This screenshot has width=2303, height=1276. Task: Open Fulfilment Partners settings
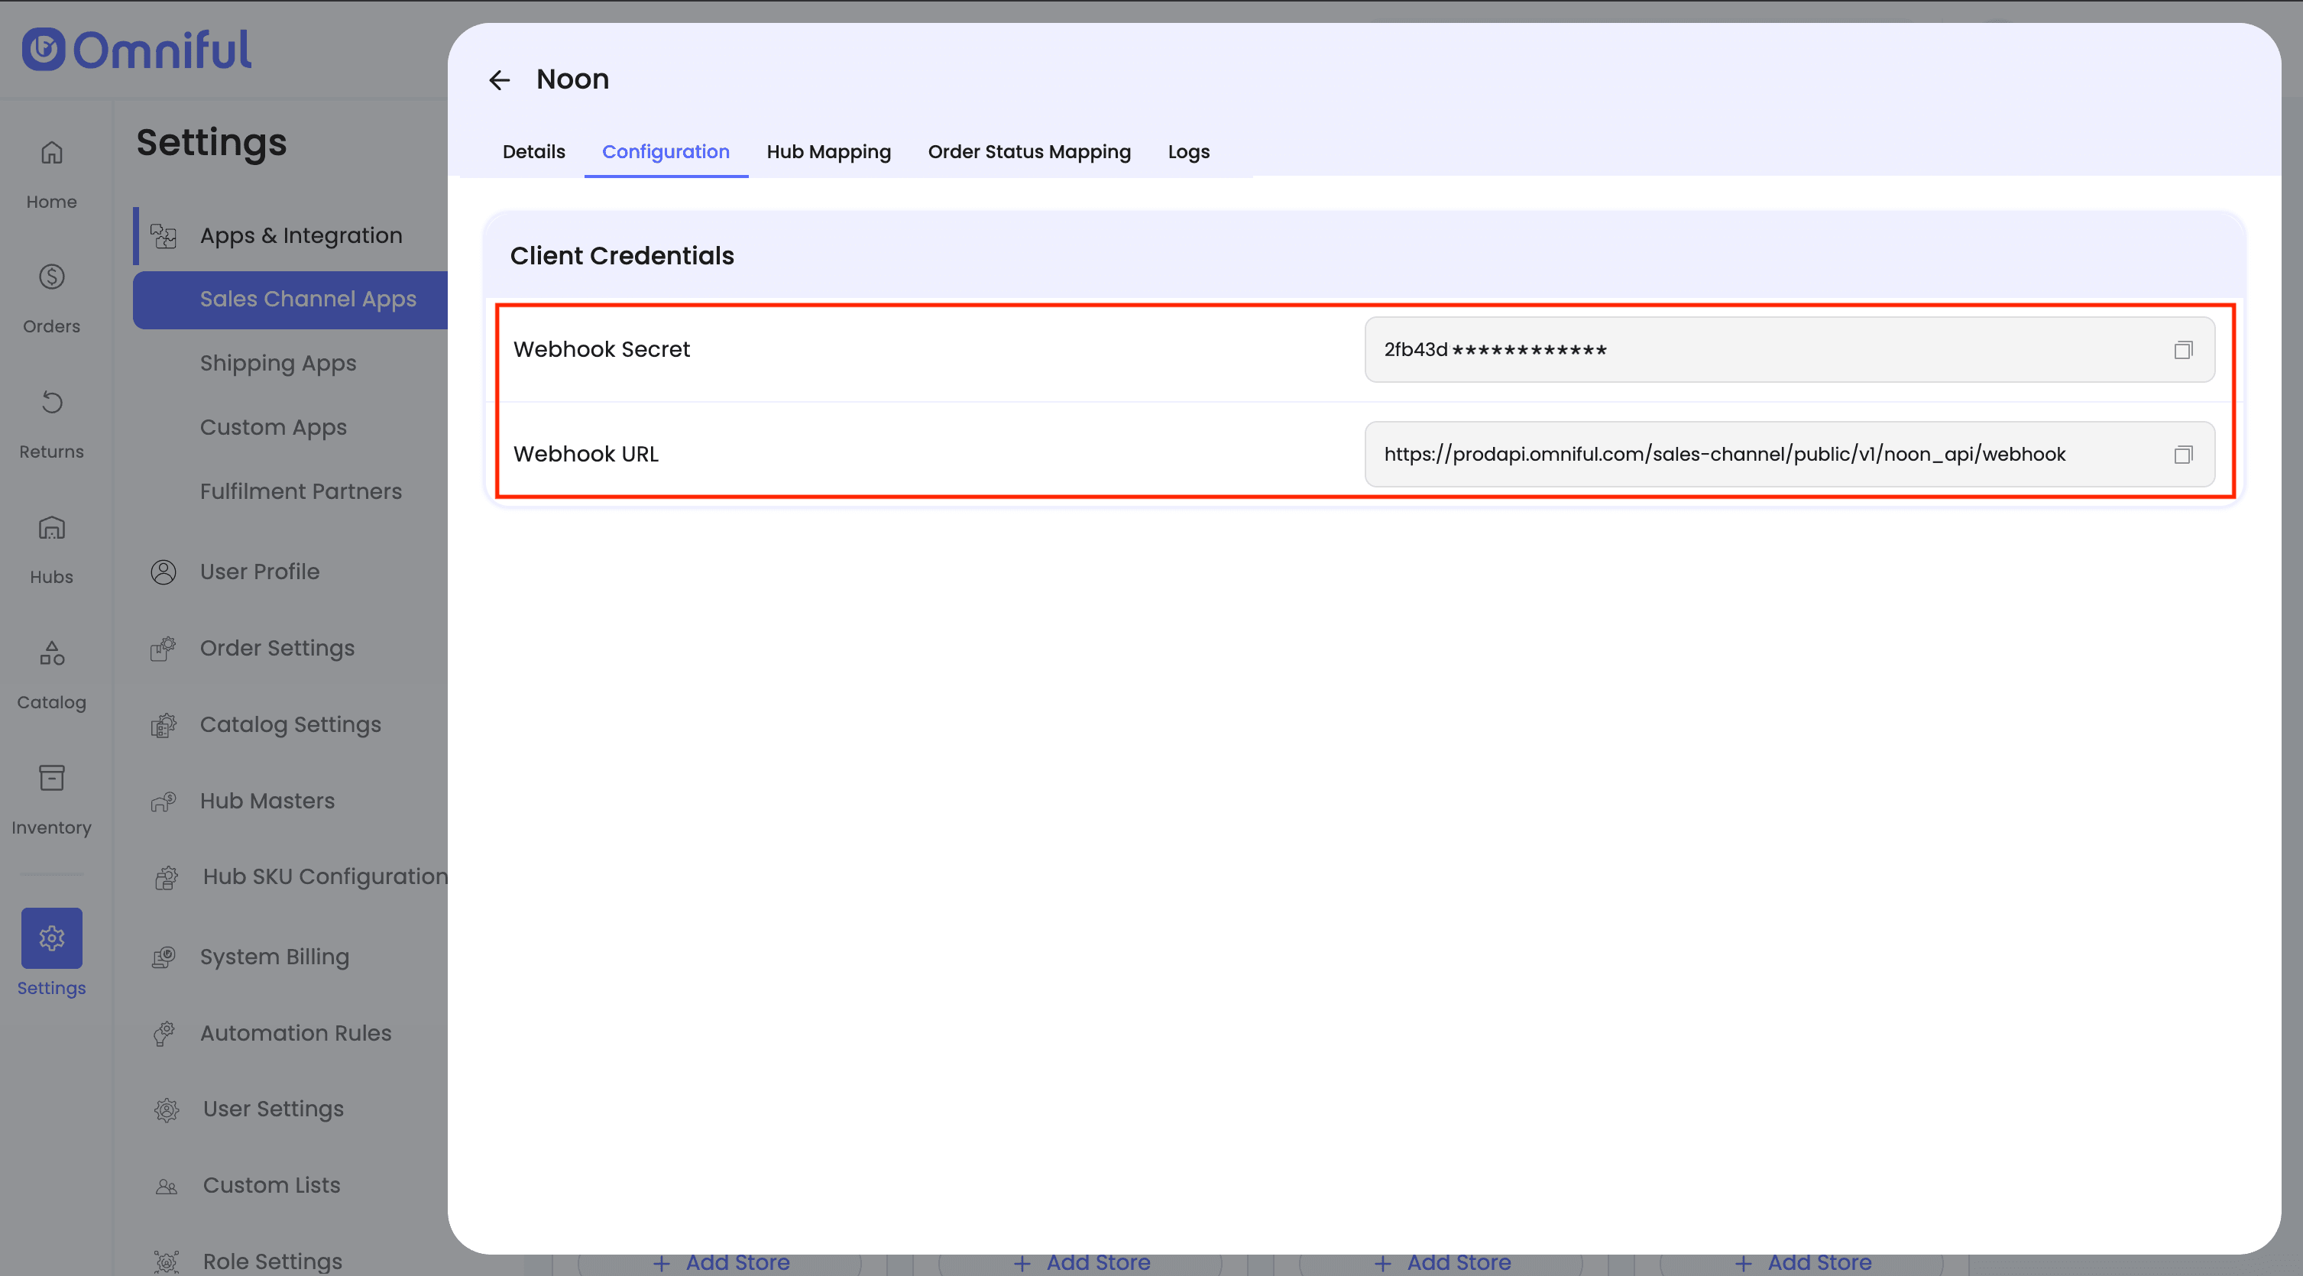point(300,491)
